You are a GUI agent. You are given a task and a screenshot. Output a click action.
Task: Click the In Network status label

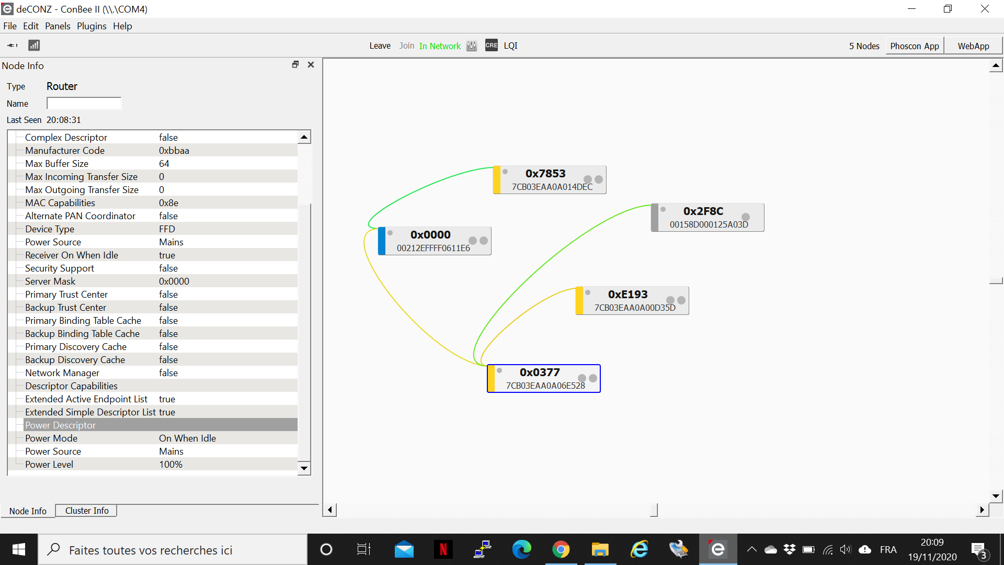click(440, 46)
